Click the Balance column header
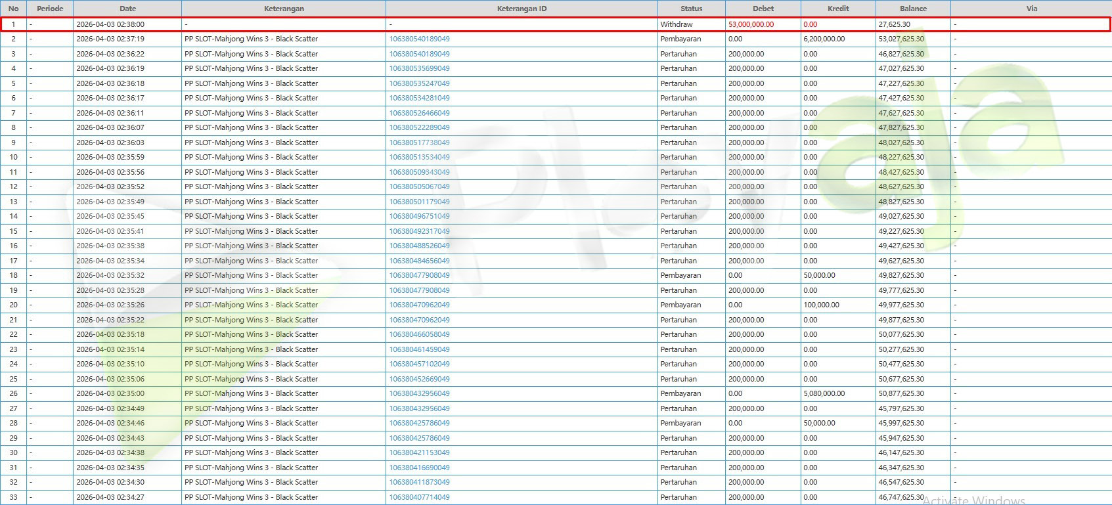 (x=913, y=9)
